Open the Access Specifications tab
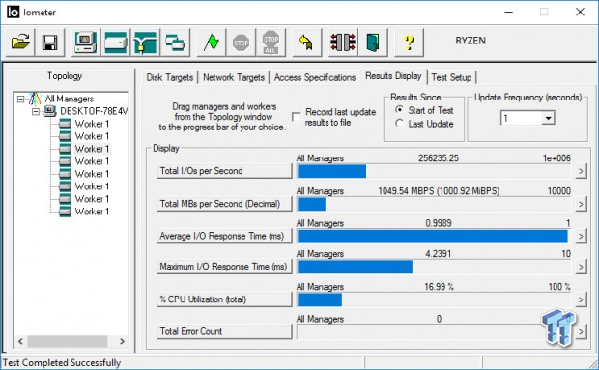 click(x=315, y=77)
